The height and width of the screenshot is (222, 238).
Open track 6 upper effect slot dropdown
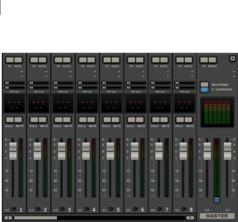[143, 72]
